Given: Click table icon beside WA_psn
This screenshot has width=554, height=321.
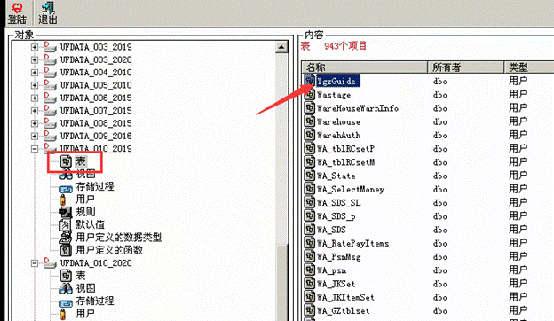Looking at the screenshot, I should click(x=310, y=270).
